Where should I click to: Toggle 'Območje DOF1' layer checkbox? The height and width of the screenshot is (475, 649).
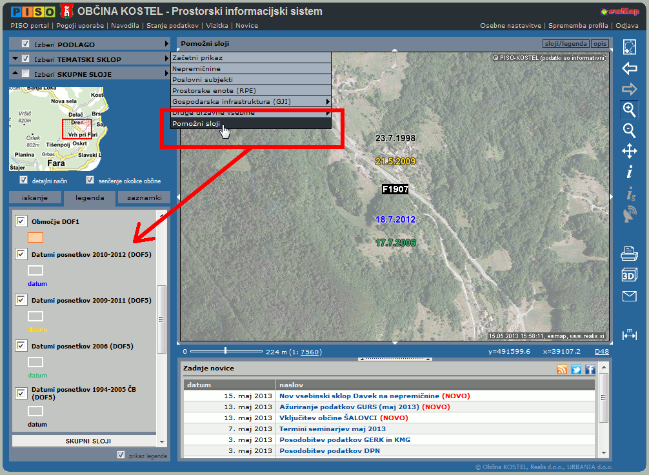pyautogui.click(x=21, y=221)
